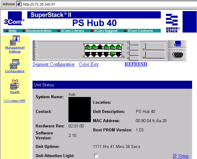Click the Configuration wrench-and-server icon
197x159 pixels.
[15, 64]
